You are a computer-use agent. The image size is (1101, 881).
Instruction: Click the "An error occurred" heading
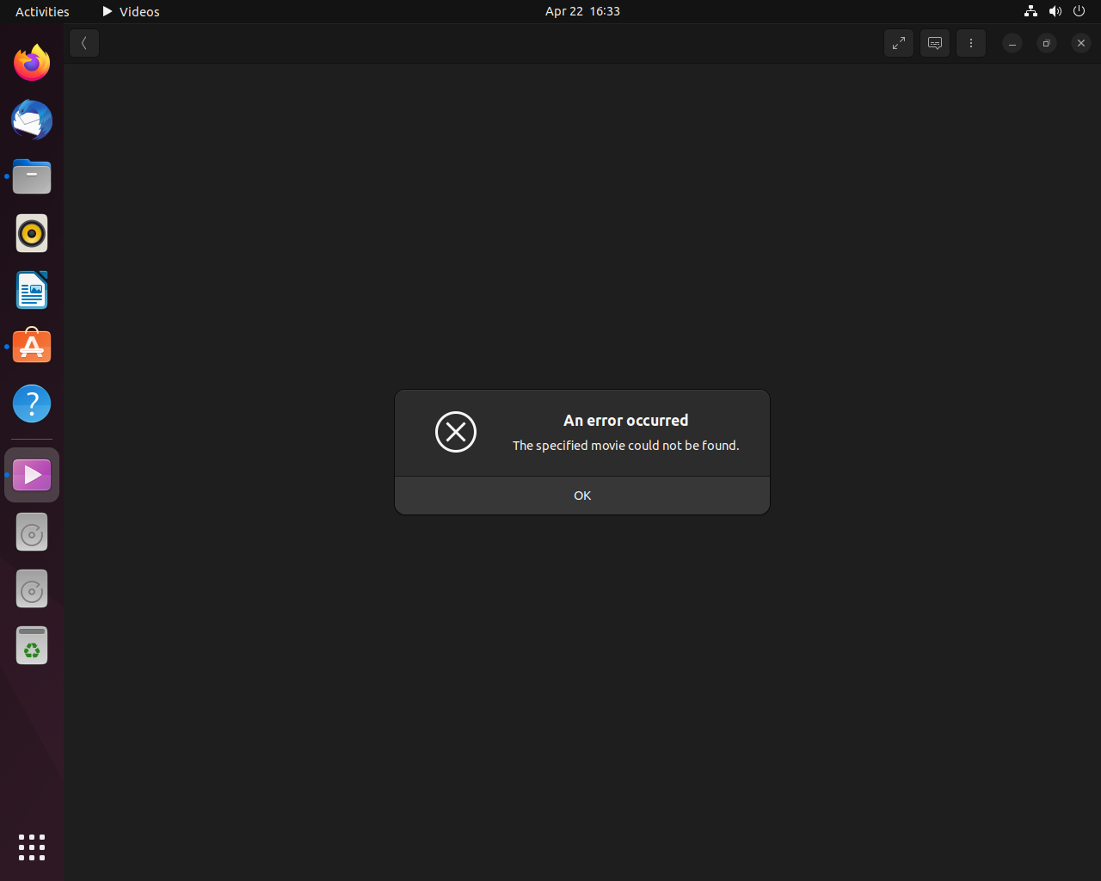[x=626, y=421]
